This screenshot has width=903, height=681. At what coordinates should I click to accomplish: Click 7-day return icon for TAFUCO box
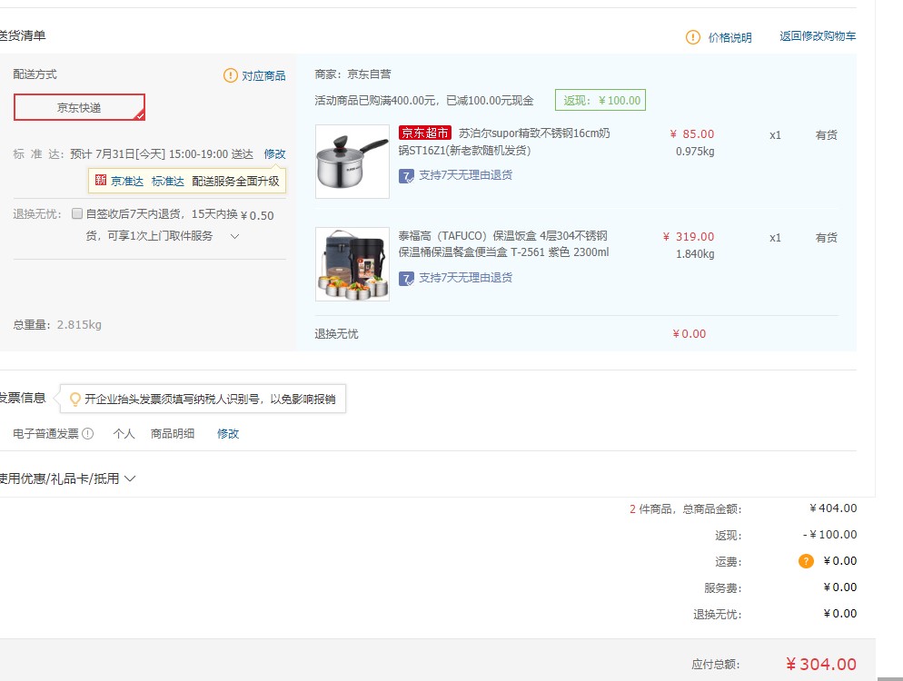(406, 279)
